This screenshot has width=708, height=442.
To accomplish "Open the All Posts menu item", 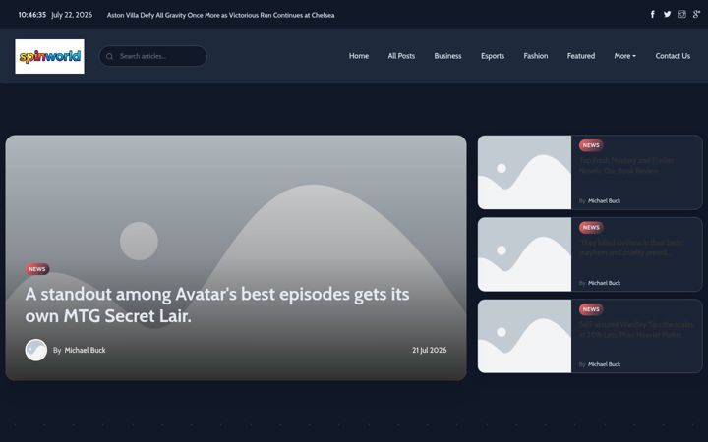I will tap(401, 56).
